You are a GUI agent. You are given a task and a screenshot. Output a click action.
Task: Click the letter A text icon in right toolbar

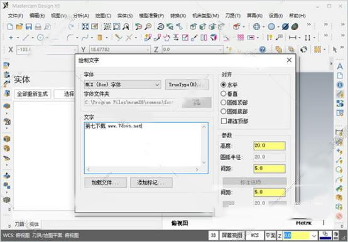(x=340, y=66)
